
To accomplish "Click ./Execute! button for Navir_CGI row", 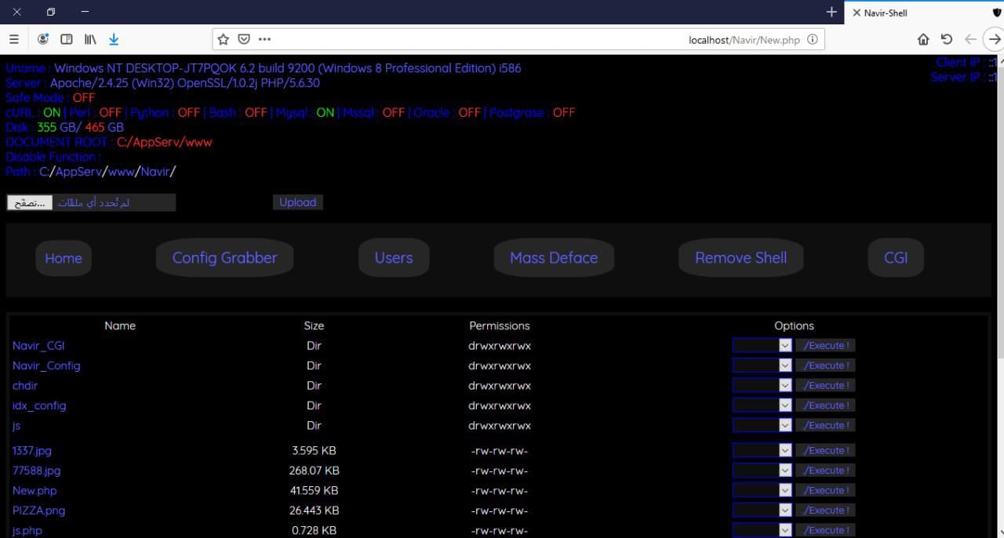I will (x=825, y=345).
